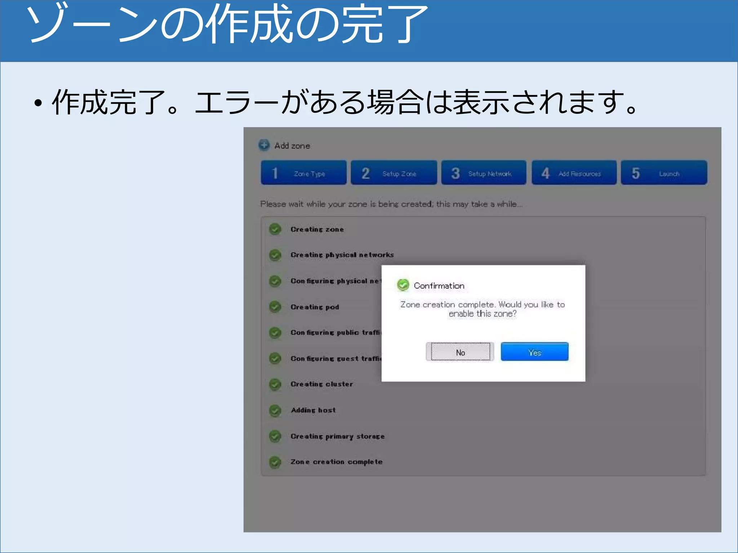The image size is (738, 553).
Task: Click the Add zone title text
Action: point(292,146)
